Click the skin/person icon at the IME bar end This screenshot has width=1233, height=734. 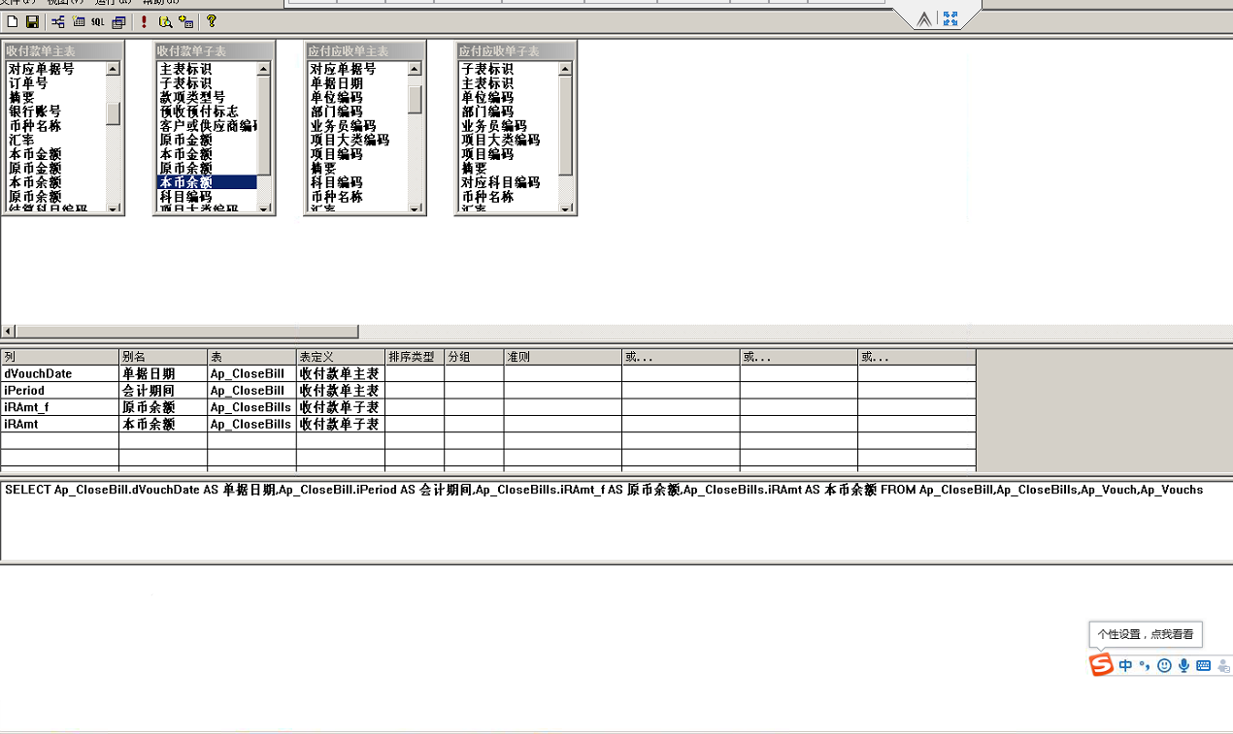pos(1223,666)
